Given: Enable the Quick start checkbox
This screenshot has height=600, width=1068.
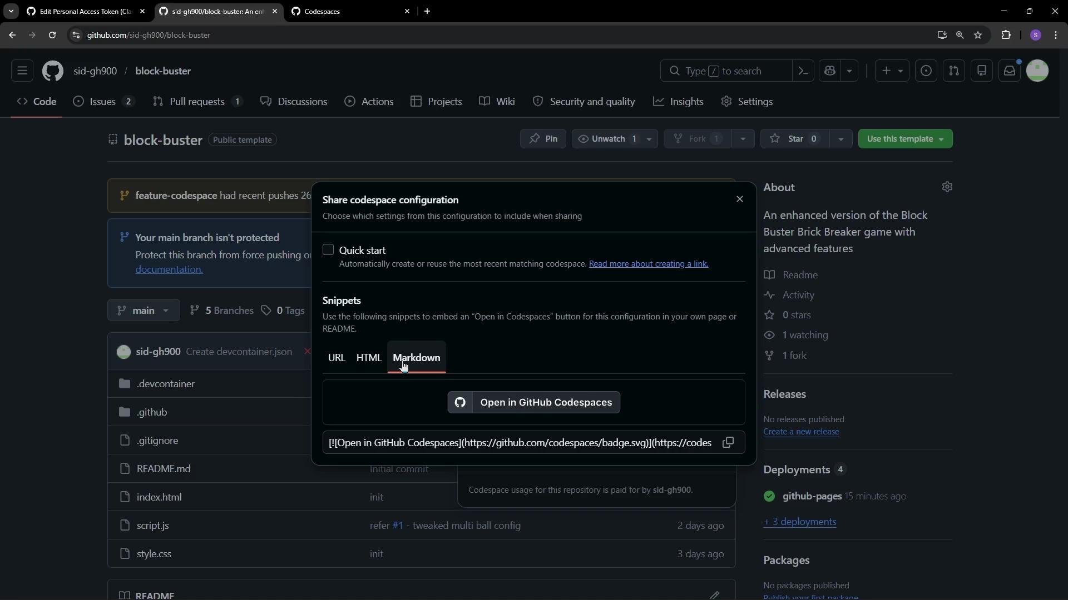Looking at the screenshot, I should (328, 250).
